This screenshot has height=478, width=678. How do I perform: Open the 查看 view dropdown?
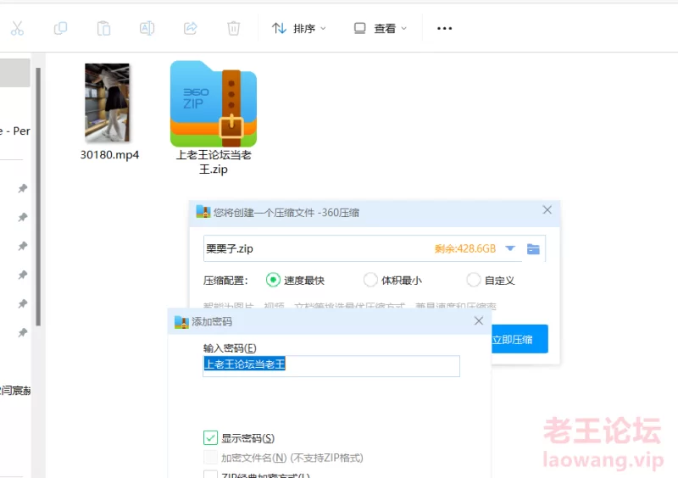coord(381,29)
